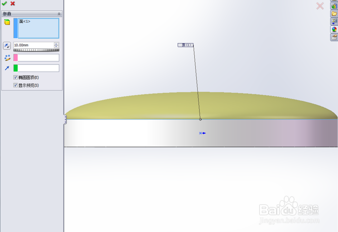
Task: Click the callout anchor point on edge
Action: pyautogui.click(x=200, y=119)
